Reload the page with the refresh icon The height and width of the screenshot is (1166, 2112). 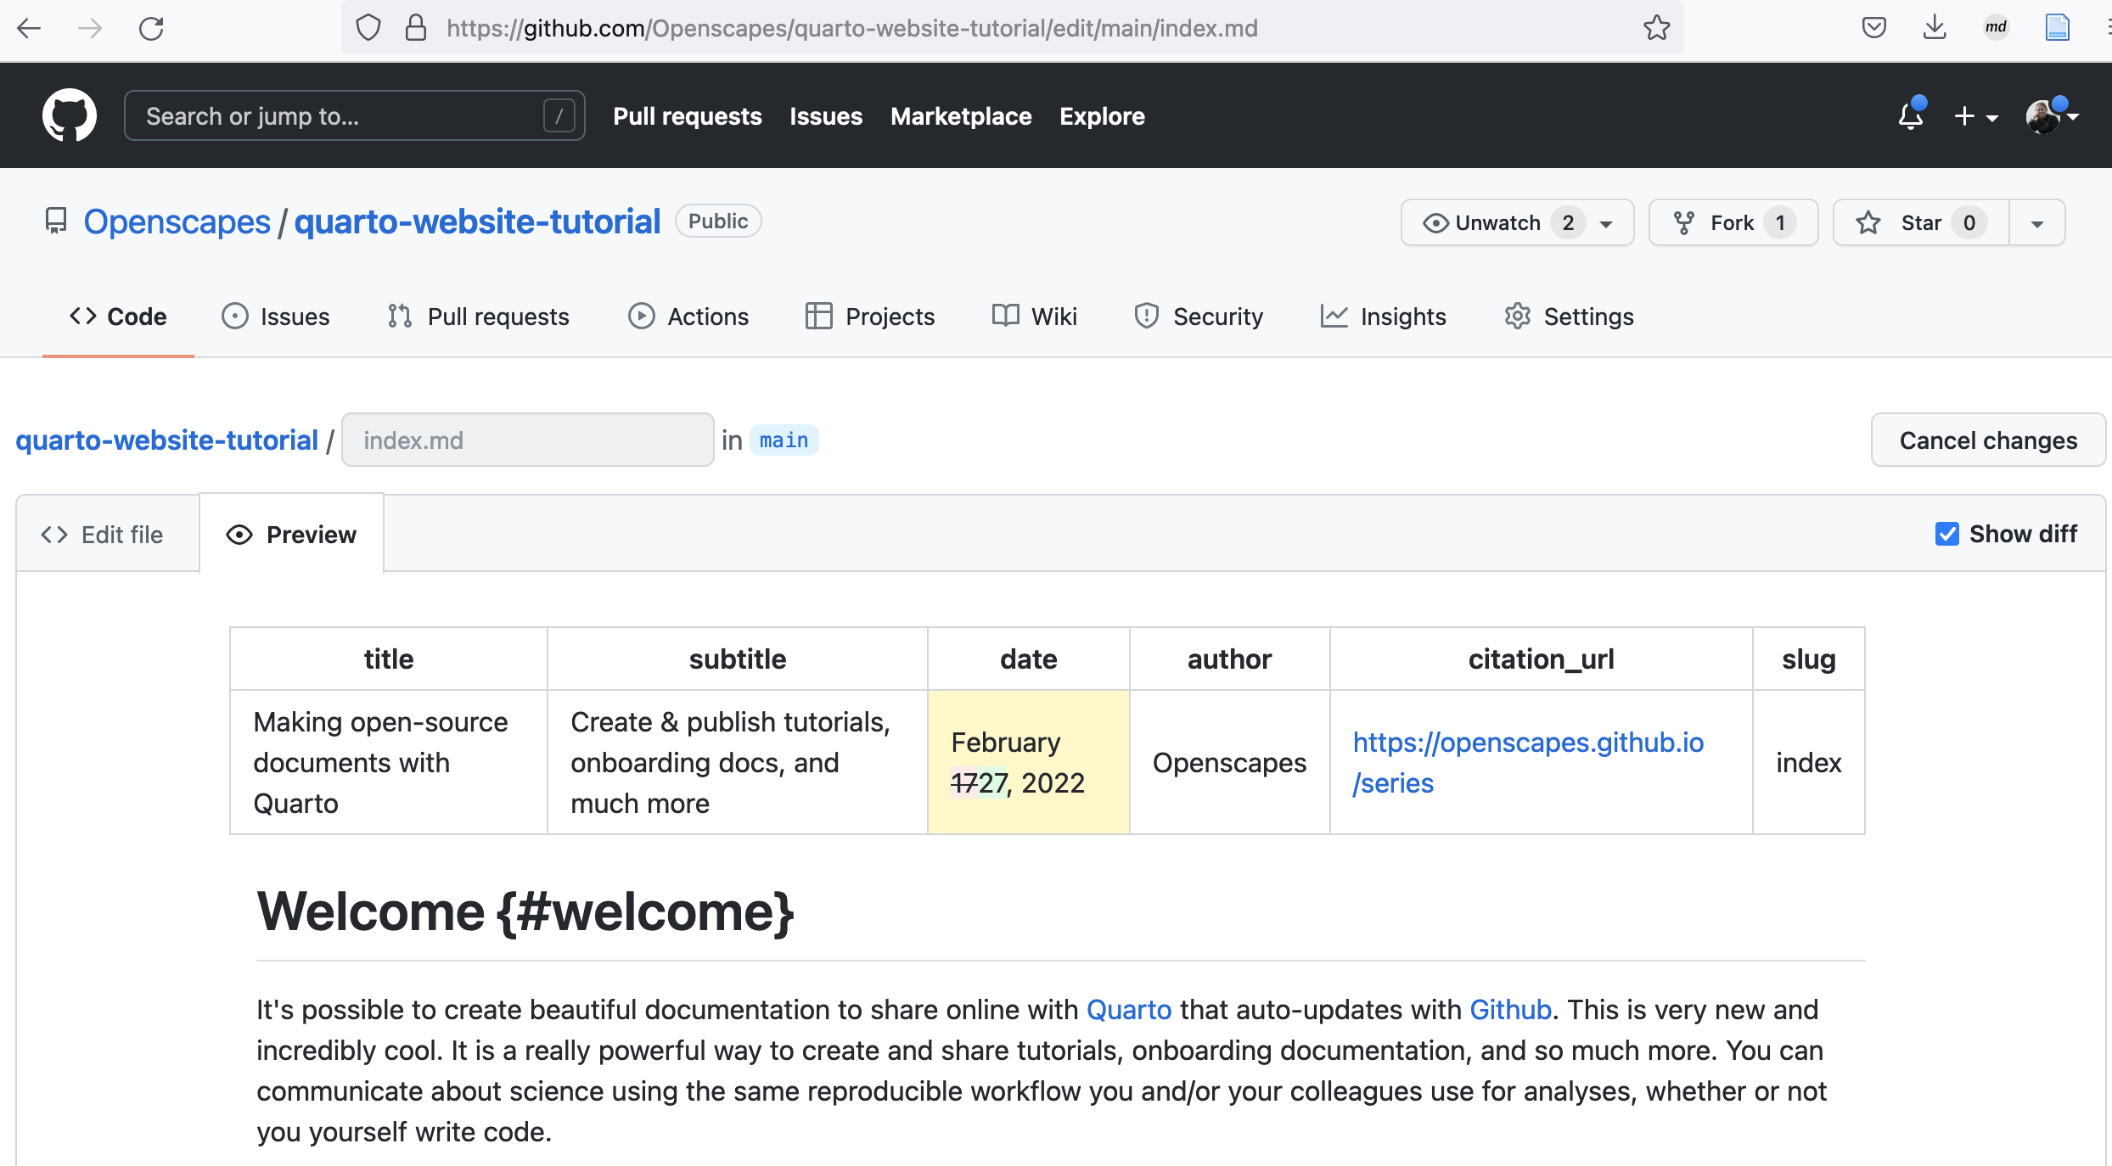point(151,28)
